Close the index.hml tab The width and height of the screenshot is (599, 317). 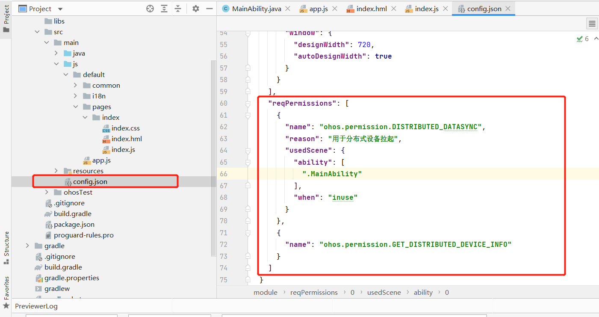[x=393, y=9]
